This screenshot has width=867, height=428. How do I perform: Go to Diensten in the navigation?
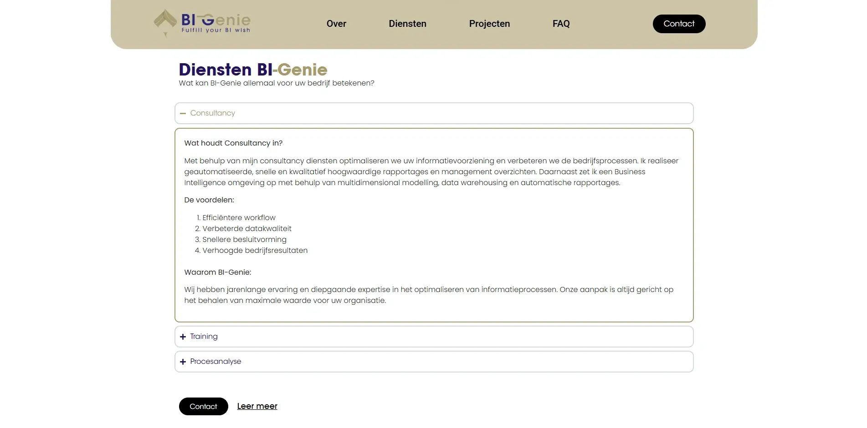pyautogui.click(x=407, y=24)
